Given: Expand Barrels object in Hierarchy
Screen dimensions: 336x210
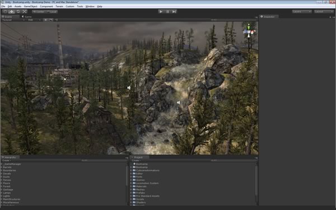Looking at the screenshot, I should tap(2, 167).
